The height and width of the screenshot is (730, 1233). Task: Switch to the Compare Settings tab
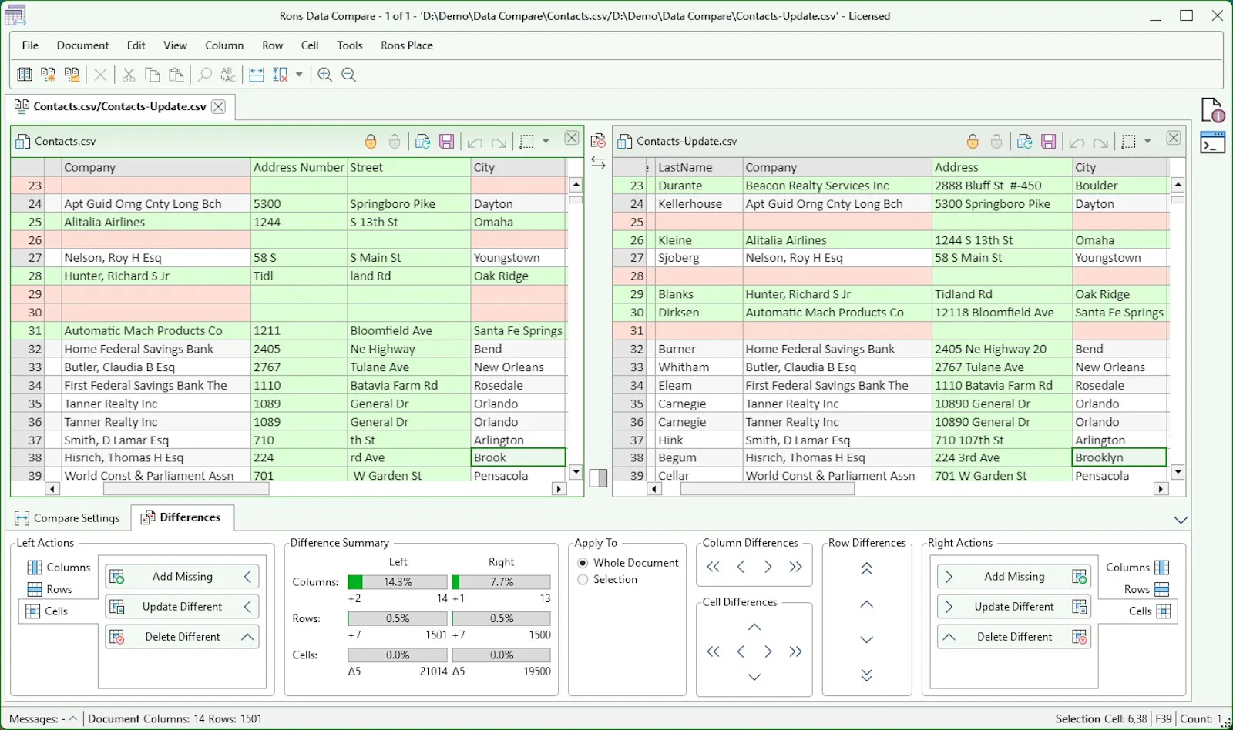(x=68, y=518)
